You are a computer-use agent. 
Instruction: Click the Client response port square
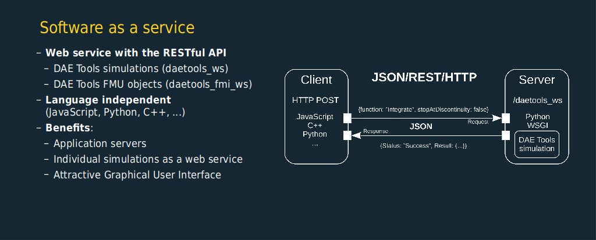coord(347,135)
